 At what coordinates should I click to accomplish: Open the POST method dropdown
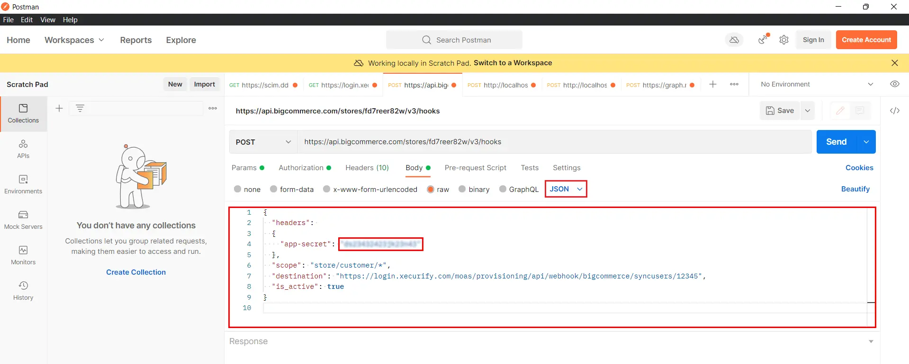click(x=263, y=142)
